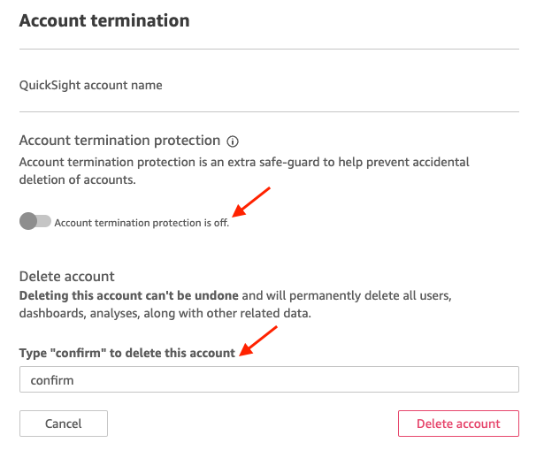
Task: Click the Account termination heading
Action: (x=104, y=20)
